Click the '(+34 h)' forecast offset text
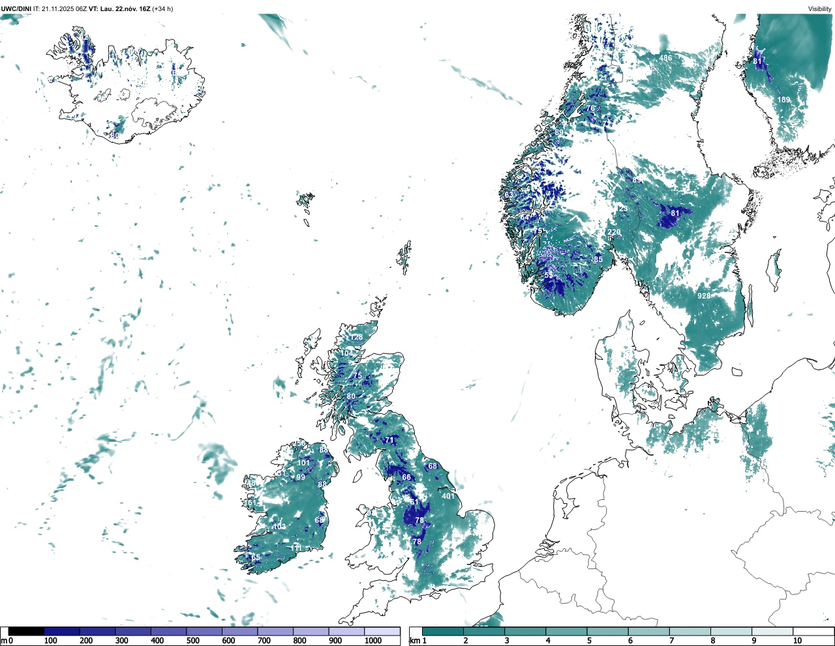The image size is (835, 646). click(162, 8)
